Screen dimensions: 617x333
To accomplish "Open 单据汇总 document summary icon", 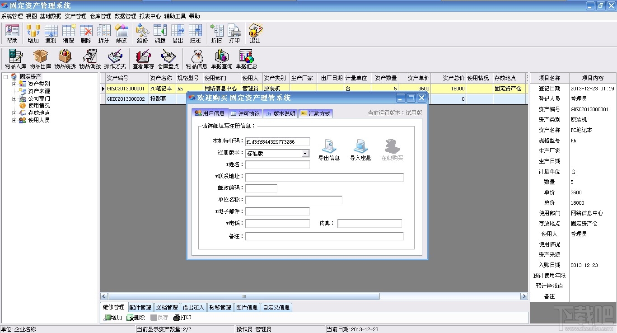I will [x=247, y=59].
